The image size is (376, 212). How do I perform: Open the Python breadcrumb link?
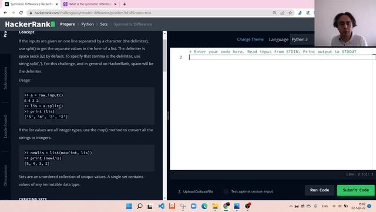click(x=88, y=24)
